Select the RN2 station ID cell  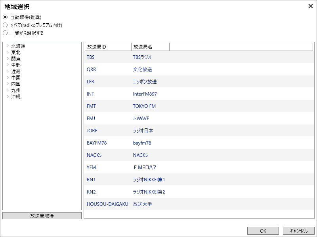(91, 192)
